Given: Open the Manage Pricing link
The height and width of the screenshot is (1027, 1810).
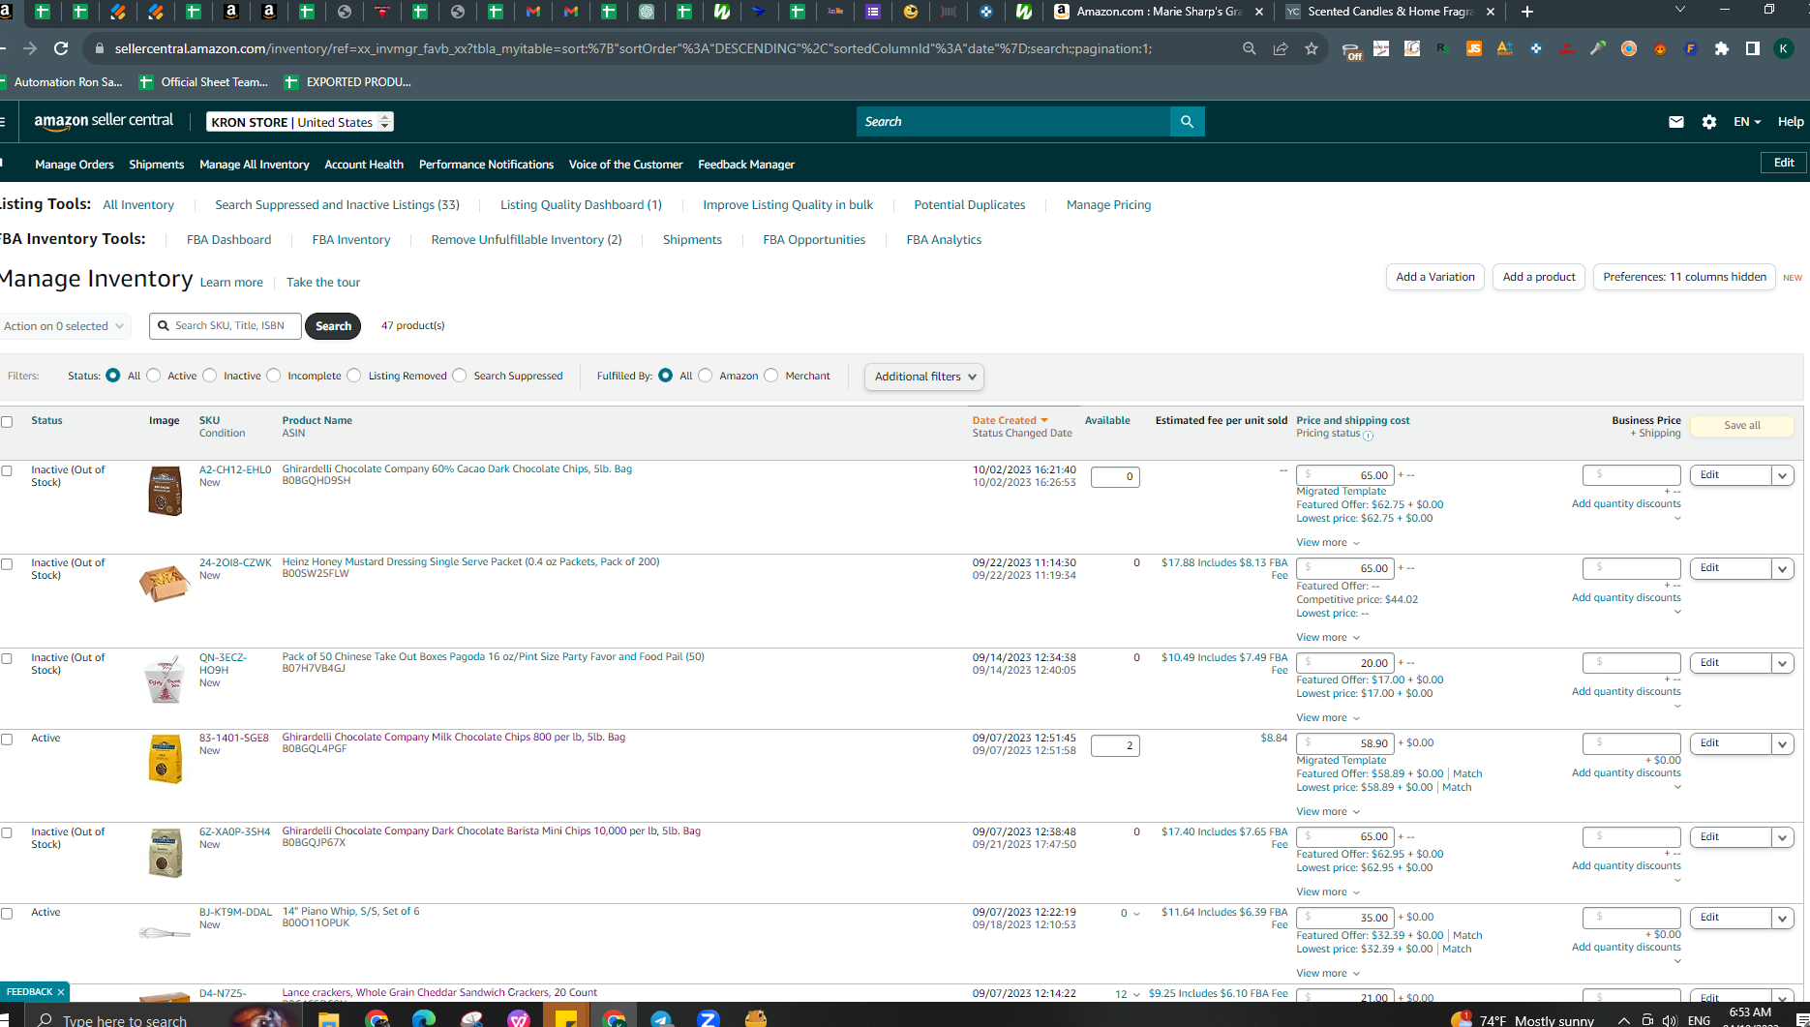Looking at the screenshot, I should (1108, 205).
